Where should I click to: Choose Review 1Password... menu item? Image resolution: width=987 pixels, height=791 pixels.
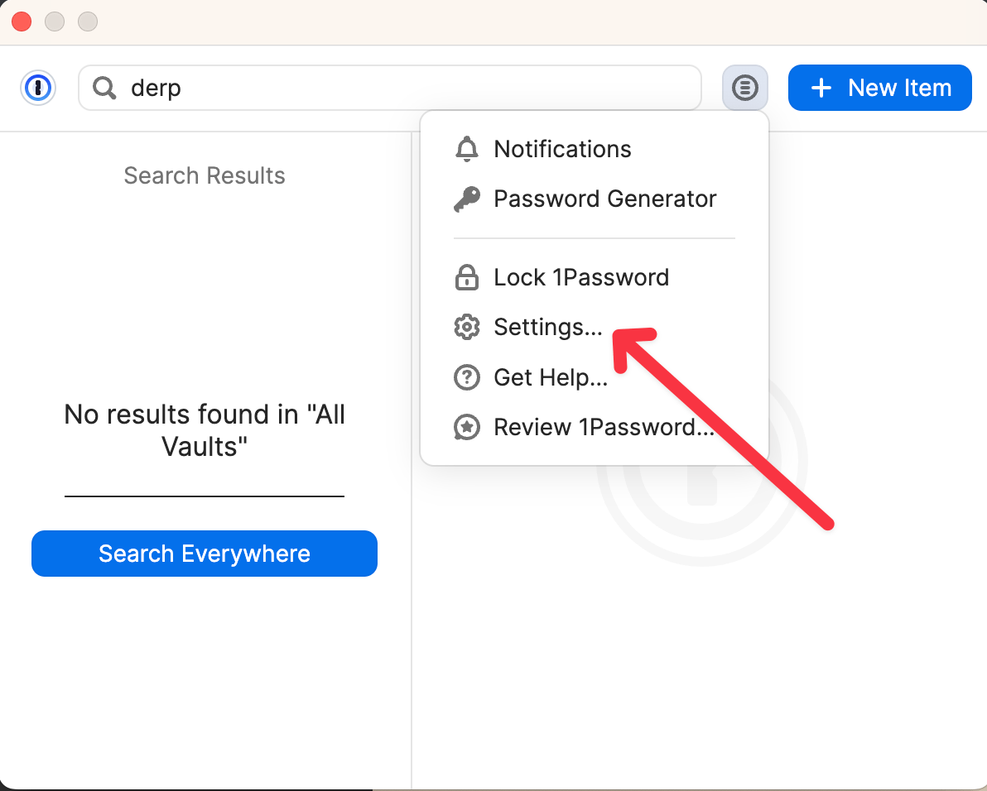coord(603,428)
